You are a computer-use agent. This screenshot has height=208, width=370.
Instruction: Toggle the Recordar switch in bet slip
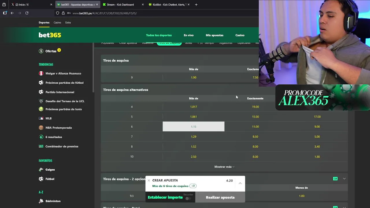pos(188,198)
